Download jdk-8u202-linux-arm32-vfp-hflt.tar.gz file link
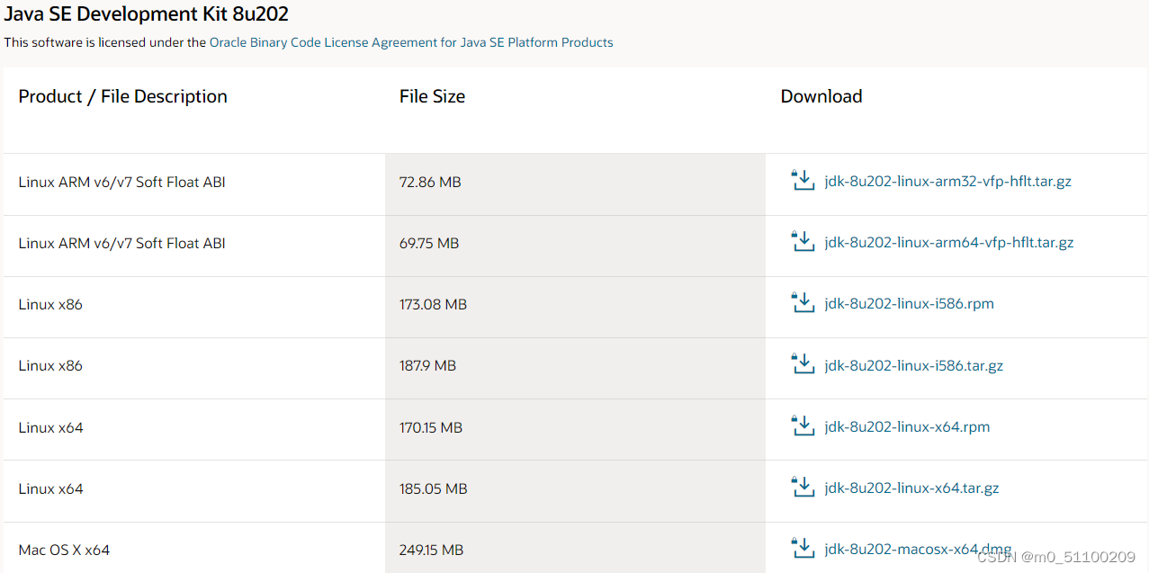 tap(947, 182)
